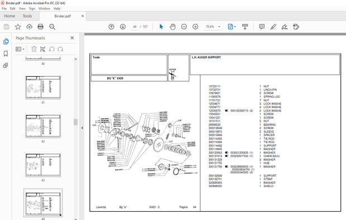Click the 'BEARING' part description
This screenshot has width=346, height=220.
pos(270,125)
